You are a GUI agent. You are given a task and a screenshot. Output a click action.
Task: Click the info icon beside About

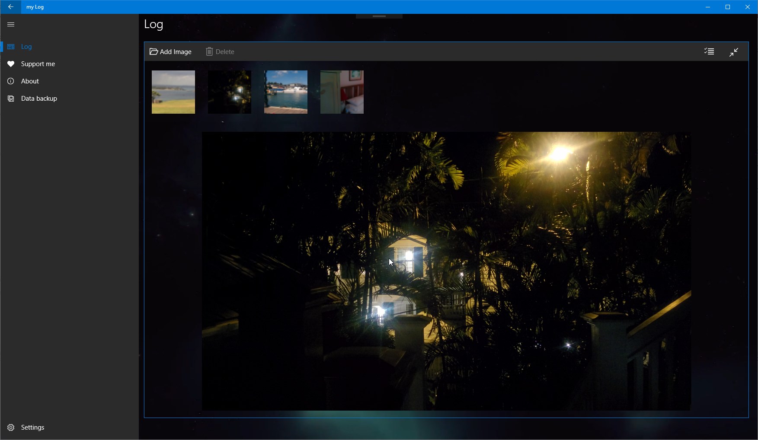[11, 81]
